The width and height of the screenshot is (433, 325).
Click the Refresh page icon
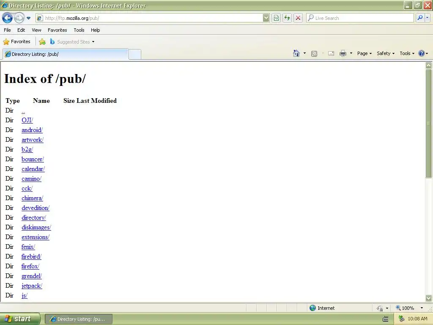click(287, 18)
